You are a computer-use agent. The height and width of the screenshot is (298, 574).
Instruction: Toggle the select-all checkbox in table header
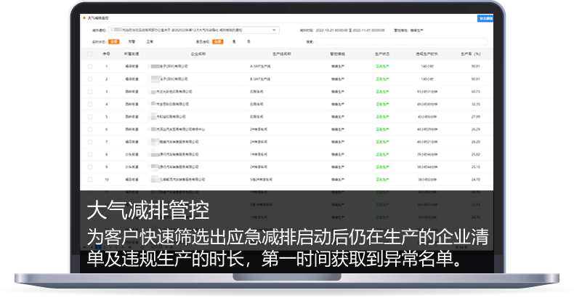(90, 54)
